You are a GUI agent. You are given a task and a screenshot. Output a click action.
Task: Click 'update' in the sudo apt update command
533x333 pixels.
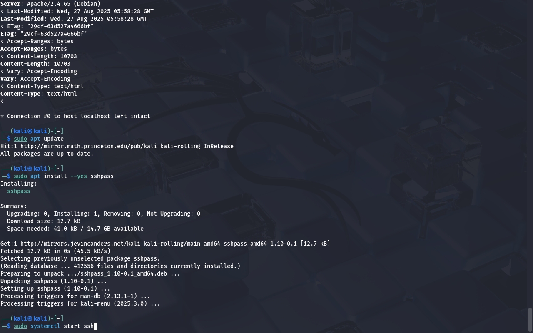54,139
